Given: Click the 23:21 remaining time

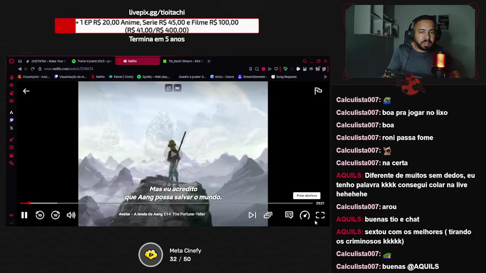Looking at the screenshot, I should pos(320,203).
